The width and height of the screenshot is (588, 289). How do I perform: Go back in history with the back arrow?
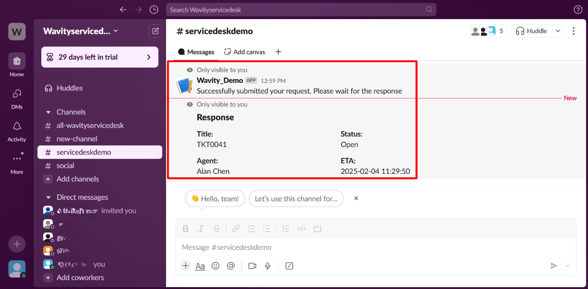(x=123, y=9)
